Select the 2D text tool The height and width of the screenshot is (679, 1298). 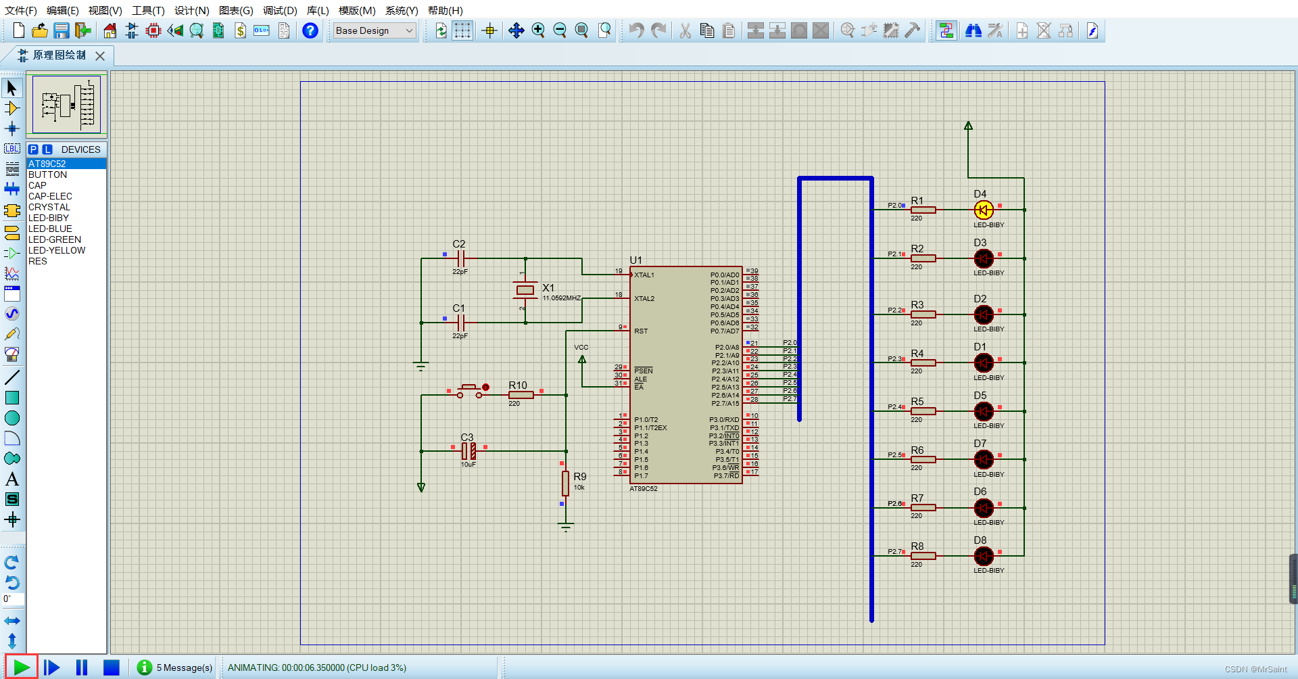coord(11,479)
